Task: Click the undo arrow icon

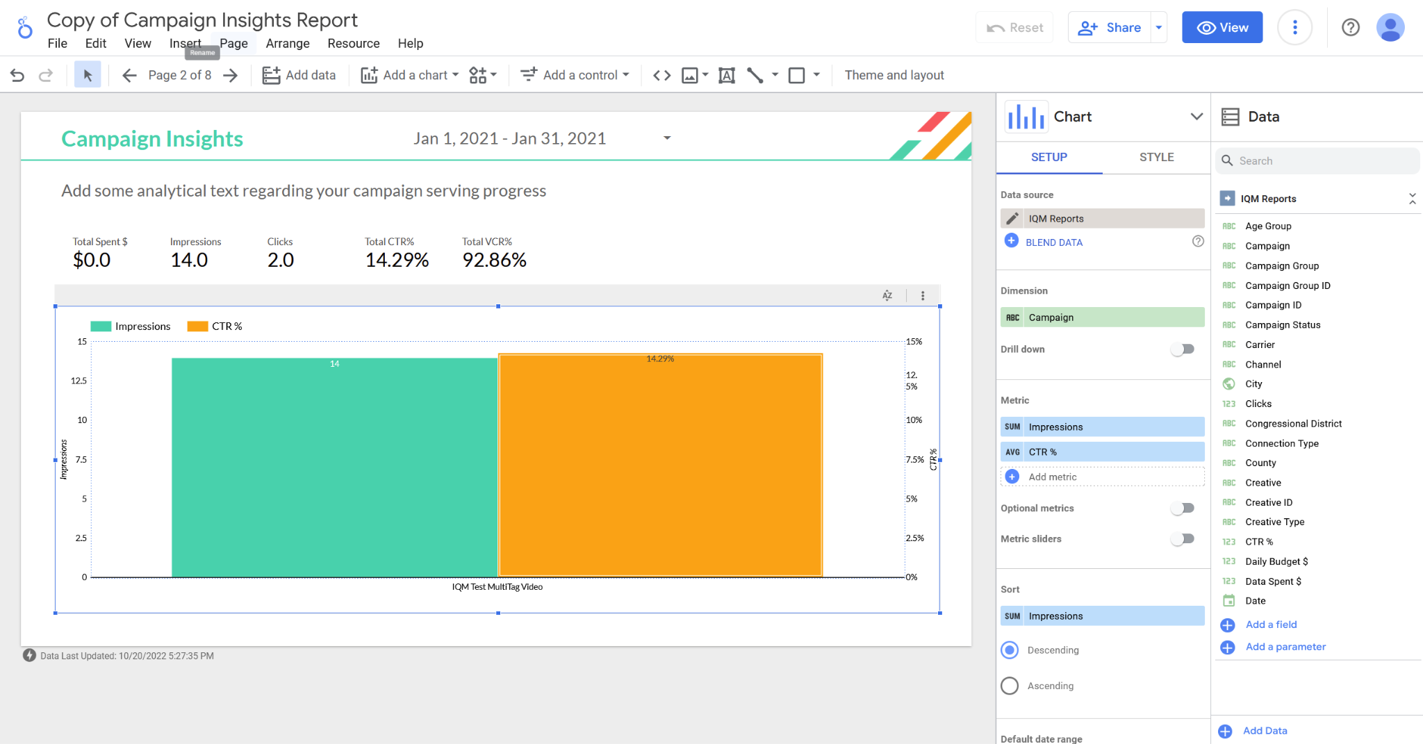Action: [17, 75]
